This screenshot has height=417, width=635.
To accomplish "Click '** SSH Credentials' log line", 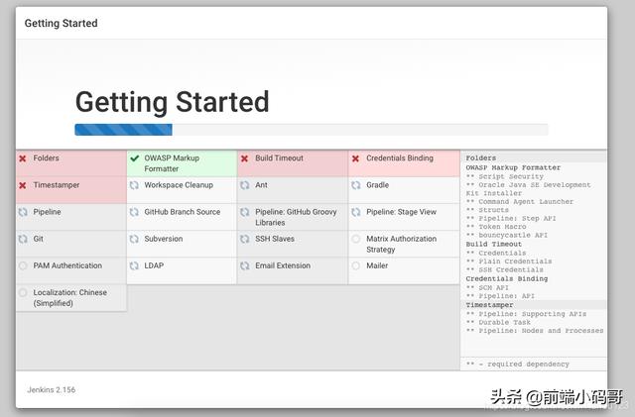I will [x=505, y=269].
